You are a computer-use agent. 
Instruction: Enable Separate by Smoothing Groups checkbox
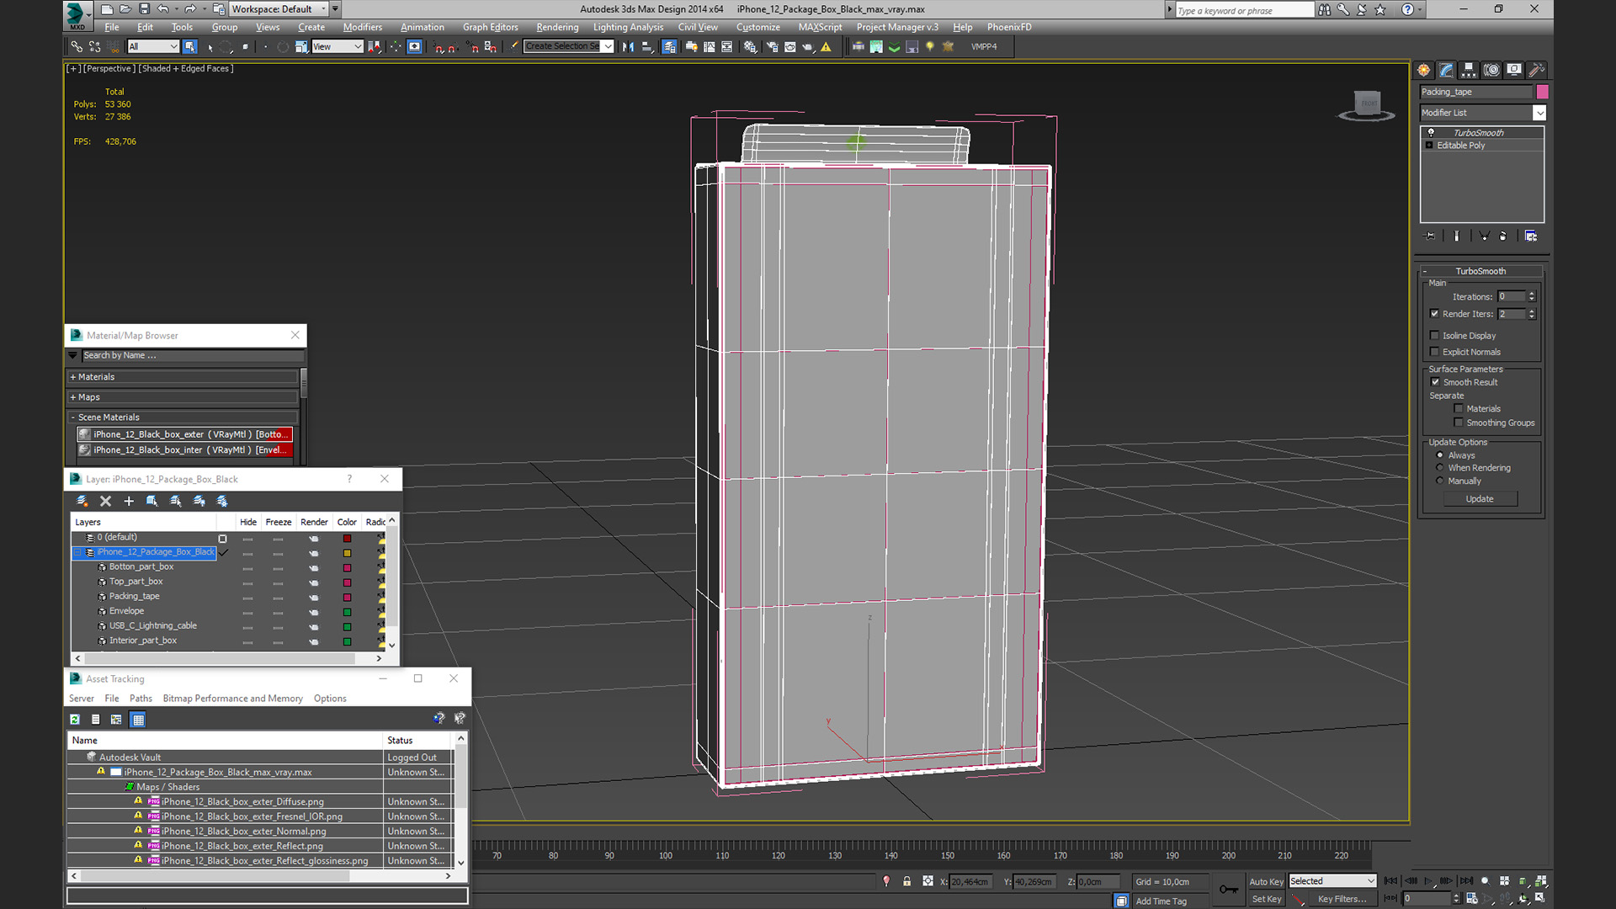pos(1459,423)
